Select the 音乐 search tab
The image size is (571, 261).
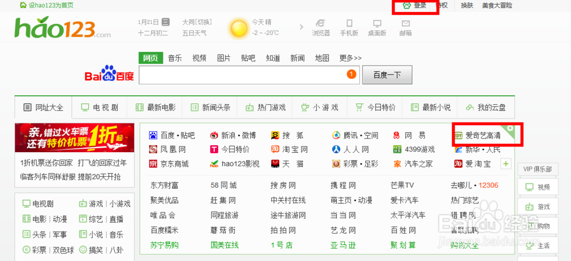[x=175, y=58]
